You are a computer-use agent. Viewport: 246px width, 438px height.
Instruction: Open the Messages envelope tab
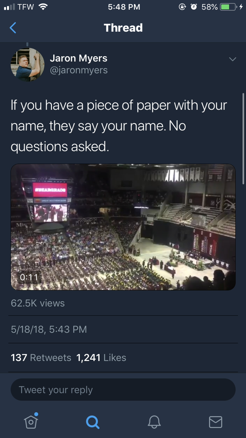215,422
